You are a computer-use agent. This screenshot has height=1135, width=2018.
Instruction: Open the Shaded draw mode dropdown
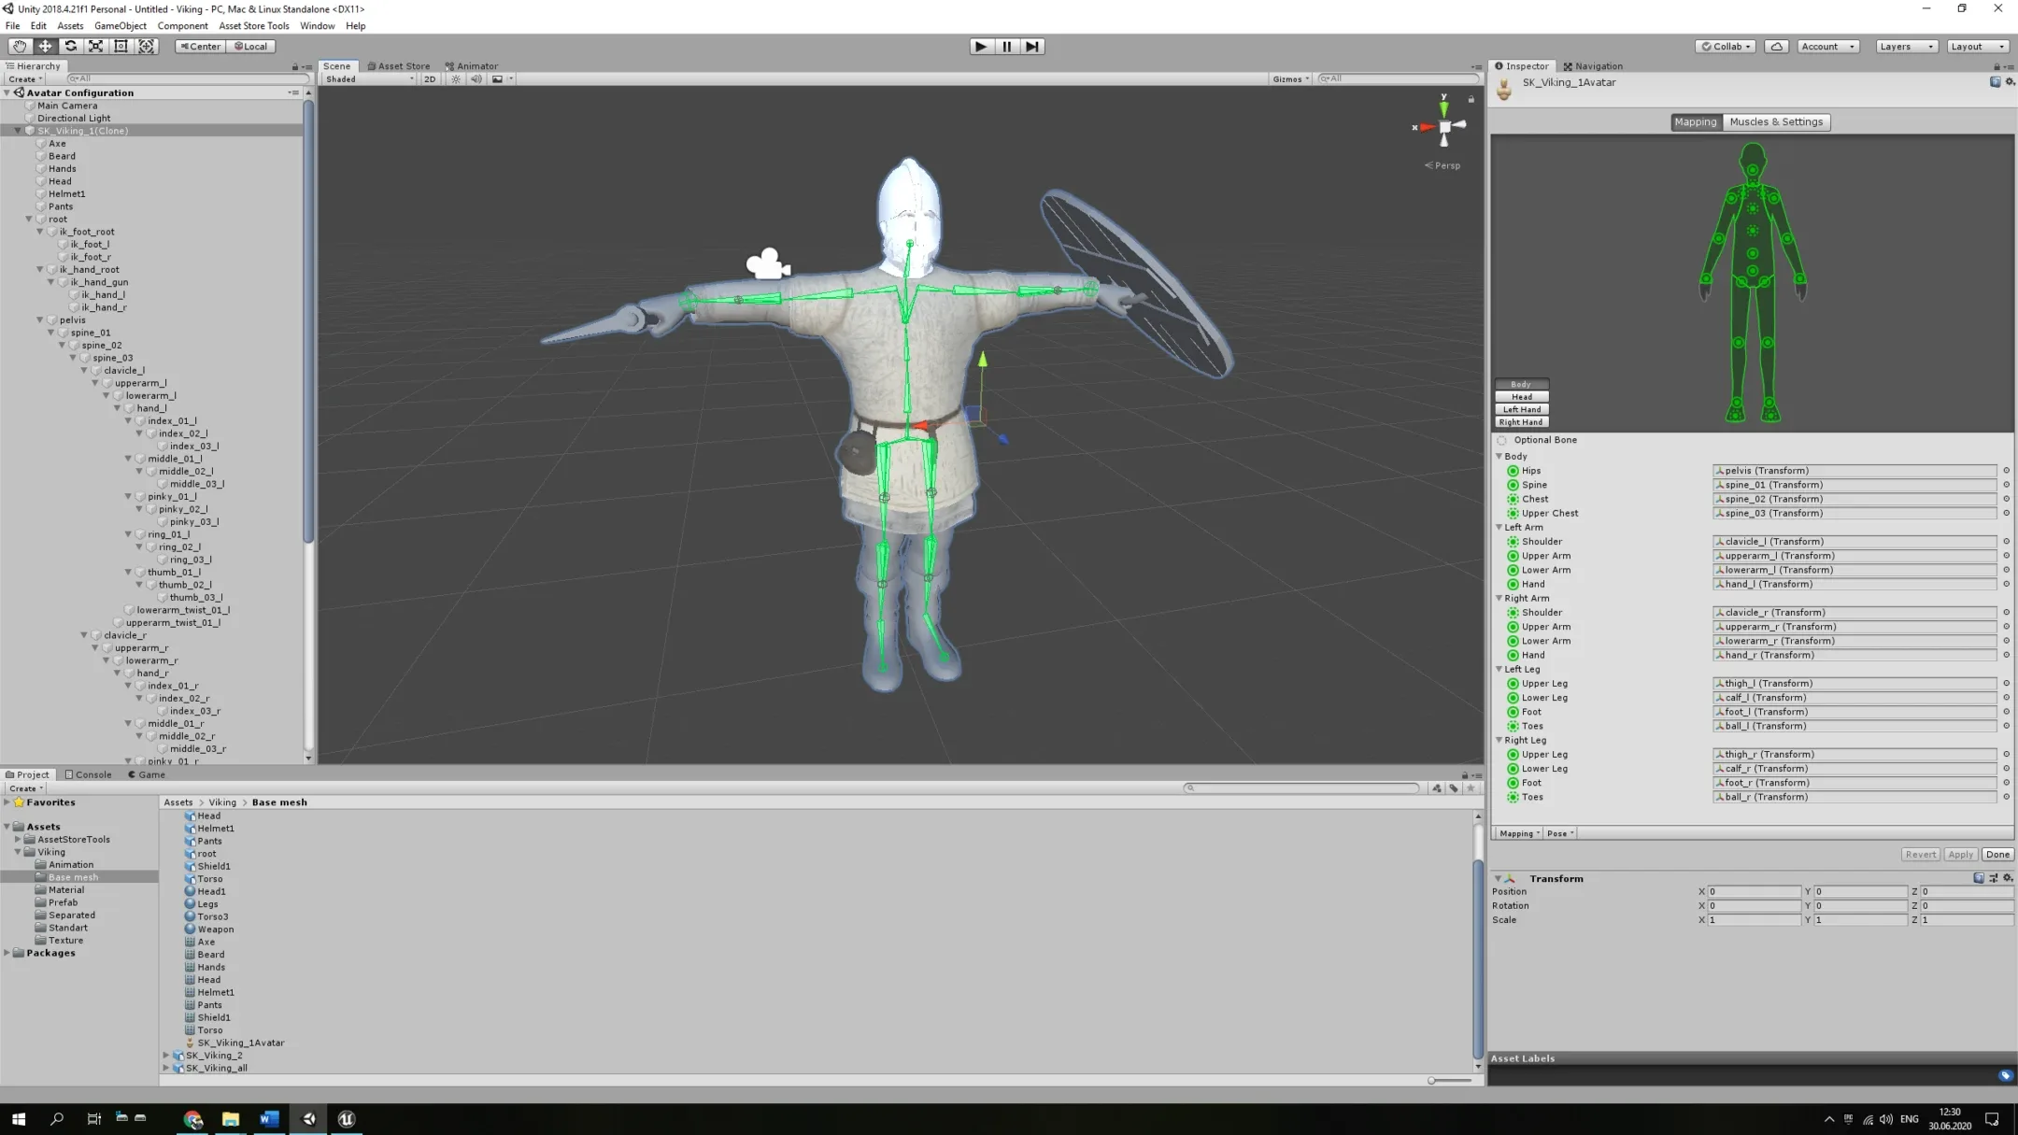coord(369,79)
